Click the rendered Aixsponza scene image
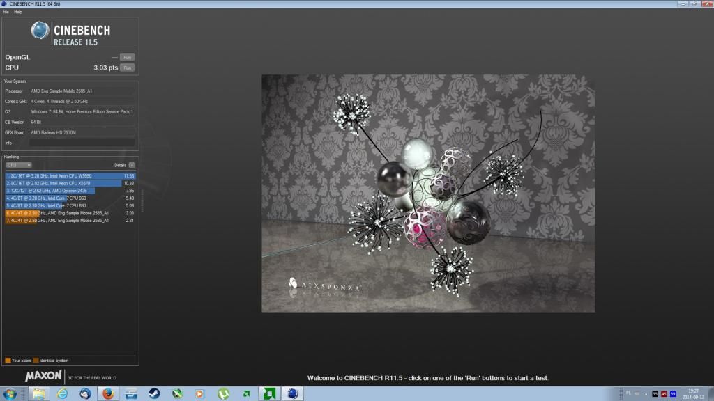The height and width of the screenshot is (401, 714). click(x=428, y=194)
